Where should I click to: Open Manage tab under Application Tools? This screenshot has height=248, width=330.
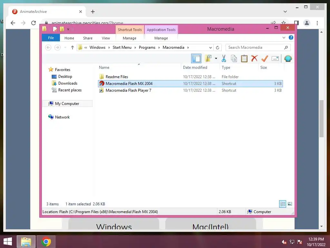[x=161, y=38]
